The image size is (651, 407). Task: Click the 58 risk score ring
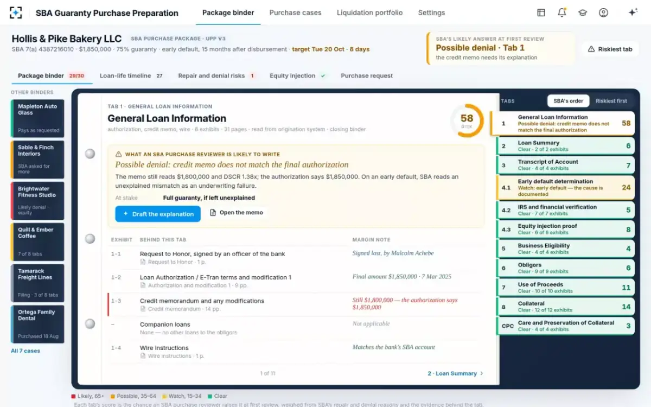(x=467, y=120)
